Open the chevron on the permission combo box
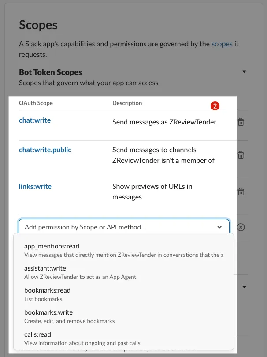267x357 pixels. 219,227
